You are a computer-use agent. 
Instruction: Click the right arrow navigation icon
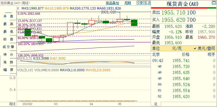(x=144, y=3)
